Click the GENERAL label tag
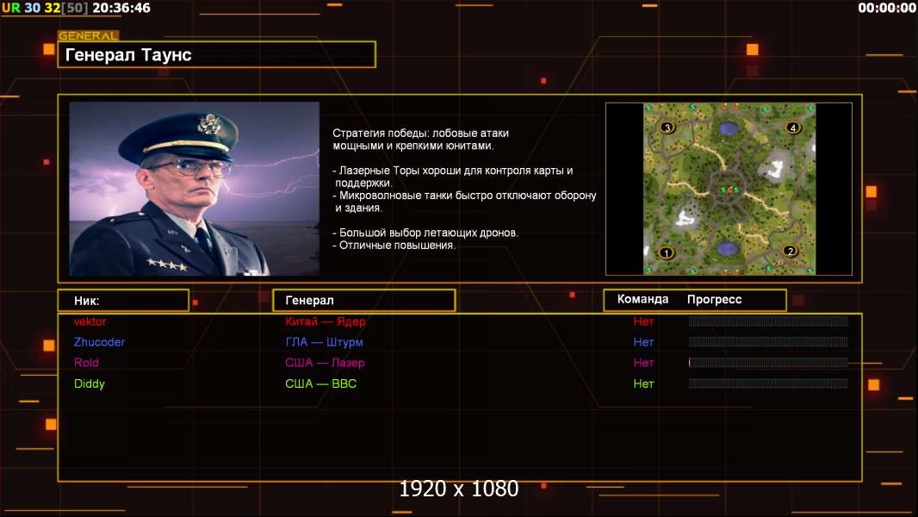This screenshot has width=918, height=517. 89,35
